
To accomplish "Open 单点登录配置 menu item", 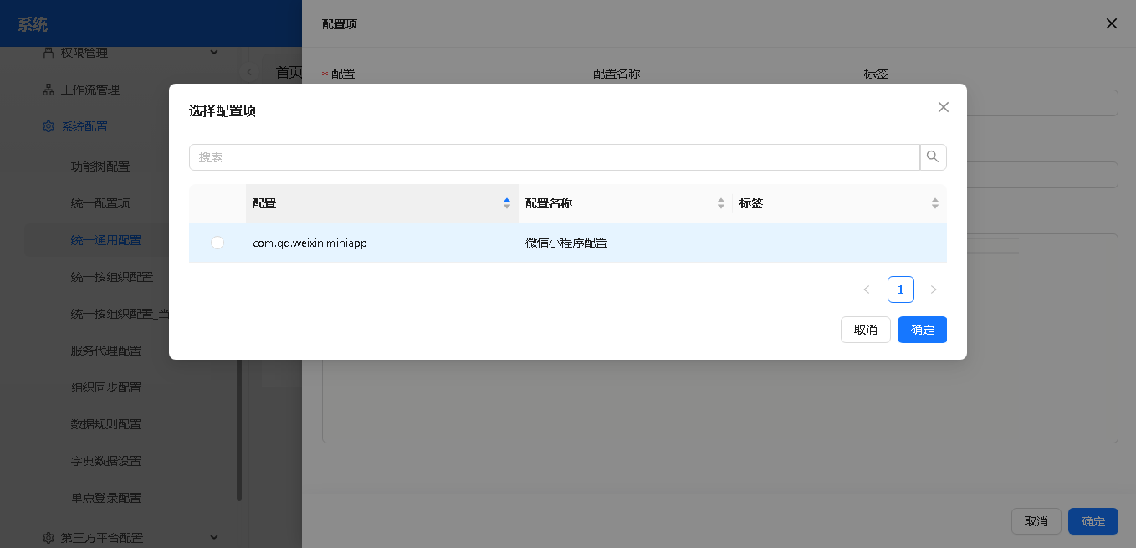I will [x=106, y=498].
